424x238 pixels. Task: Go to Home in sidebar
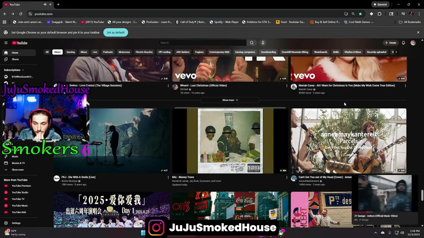18,53
